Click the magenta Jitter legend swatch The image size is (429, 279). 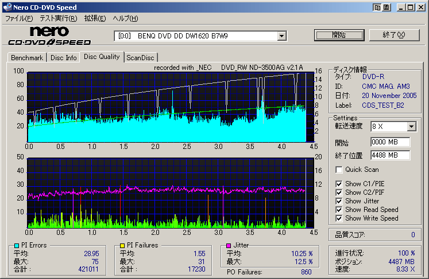pos(229,245)
